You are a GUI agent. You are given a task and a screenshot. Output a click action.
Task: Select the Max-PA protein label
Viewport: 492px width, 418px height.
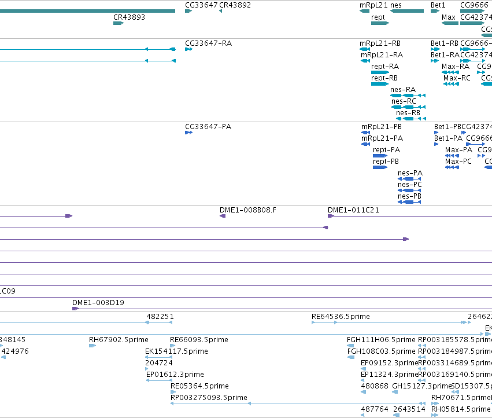458,150
